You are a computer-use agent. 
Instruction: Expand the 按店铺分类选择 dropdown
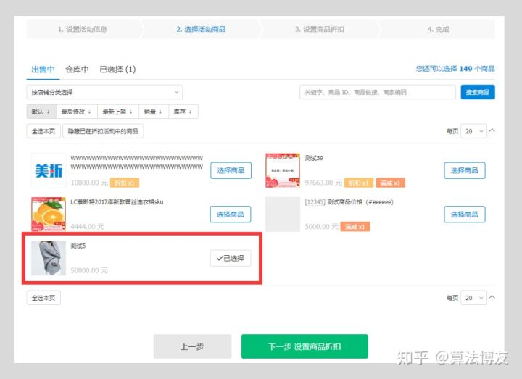tap(104, 92)
